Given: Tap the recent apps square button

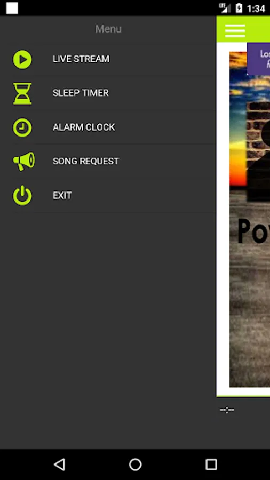Looking at the screenshot, I should tap(211, 464).
